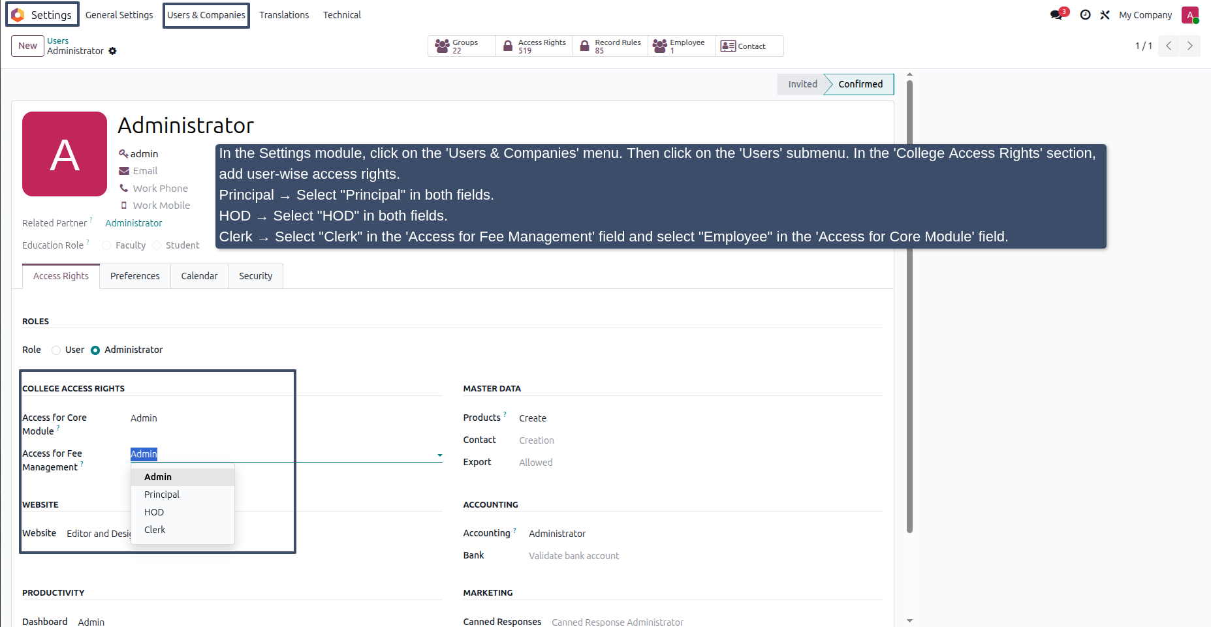The image size is (1211, 627).
Task: Go to the previous record arrow
Action: point(1169,46)
